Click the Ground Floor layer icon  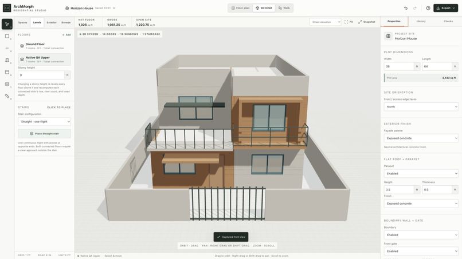[x=22, y=46]
